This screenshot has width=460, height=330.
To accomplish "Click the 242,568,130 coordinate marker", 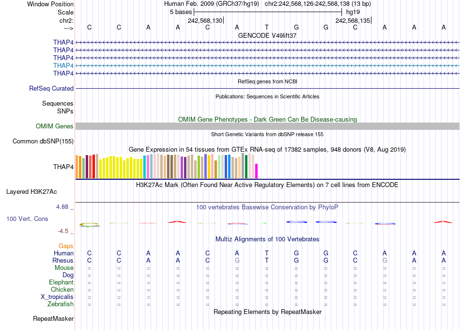I will pos(205,20).
